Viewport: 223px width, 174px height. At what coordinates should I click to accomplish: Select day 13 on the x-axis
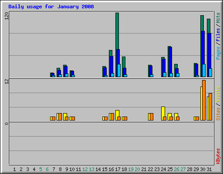[91, 169]
